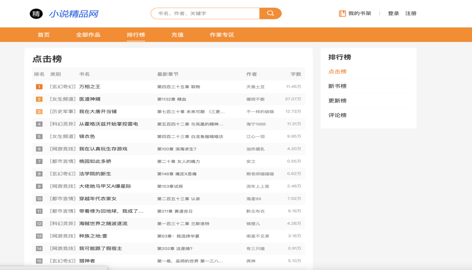Select 评论榜 in the ranking sidebar

click(337, 115)
